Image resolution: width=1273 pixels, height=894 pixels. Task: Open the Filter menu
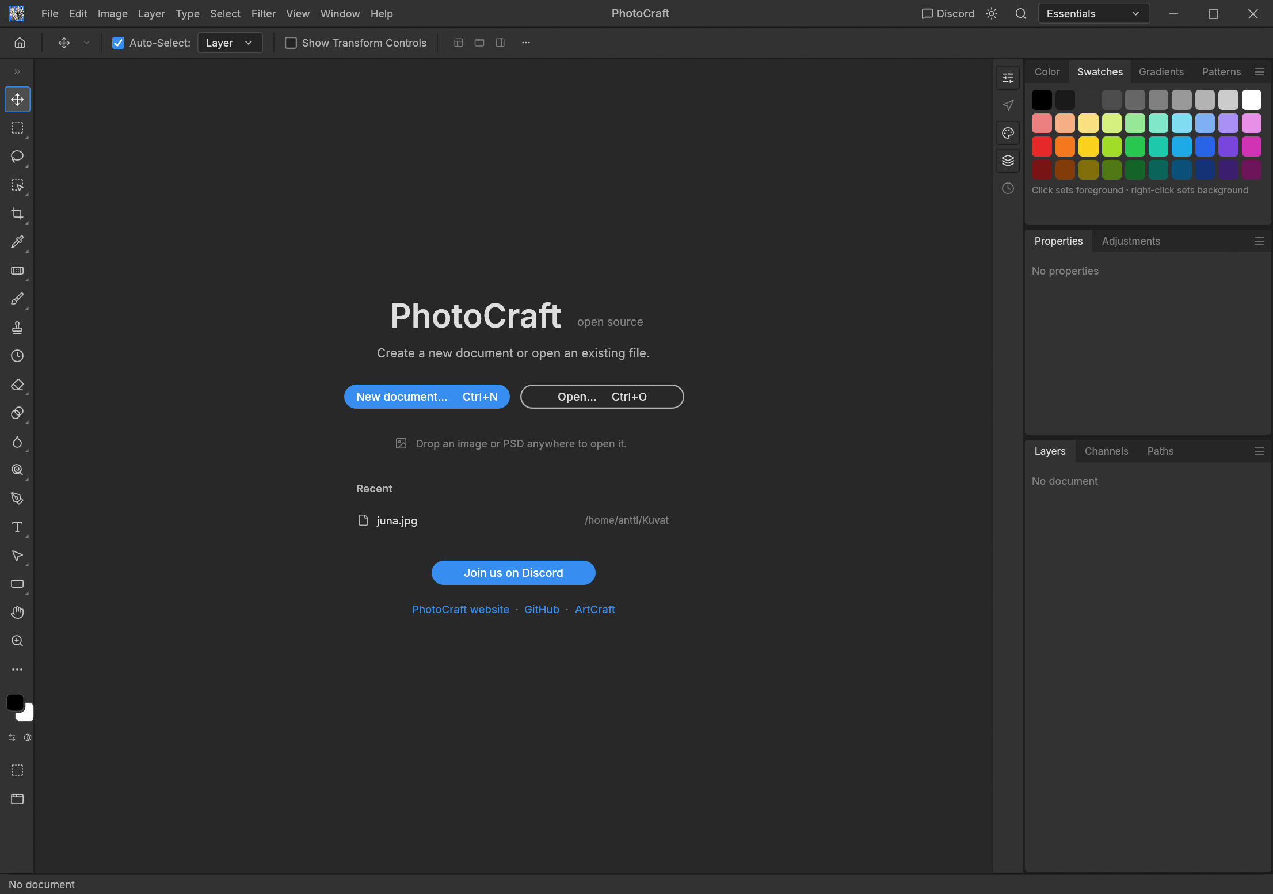[x=263, y=13]
